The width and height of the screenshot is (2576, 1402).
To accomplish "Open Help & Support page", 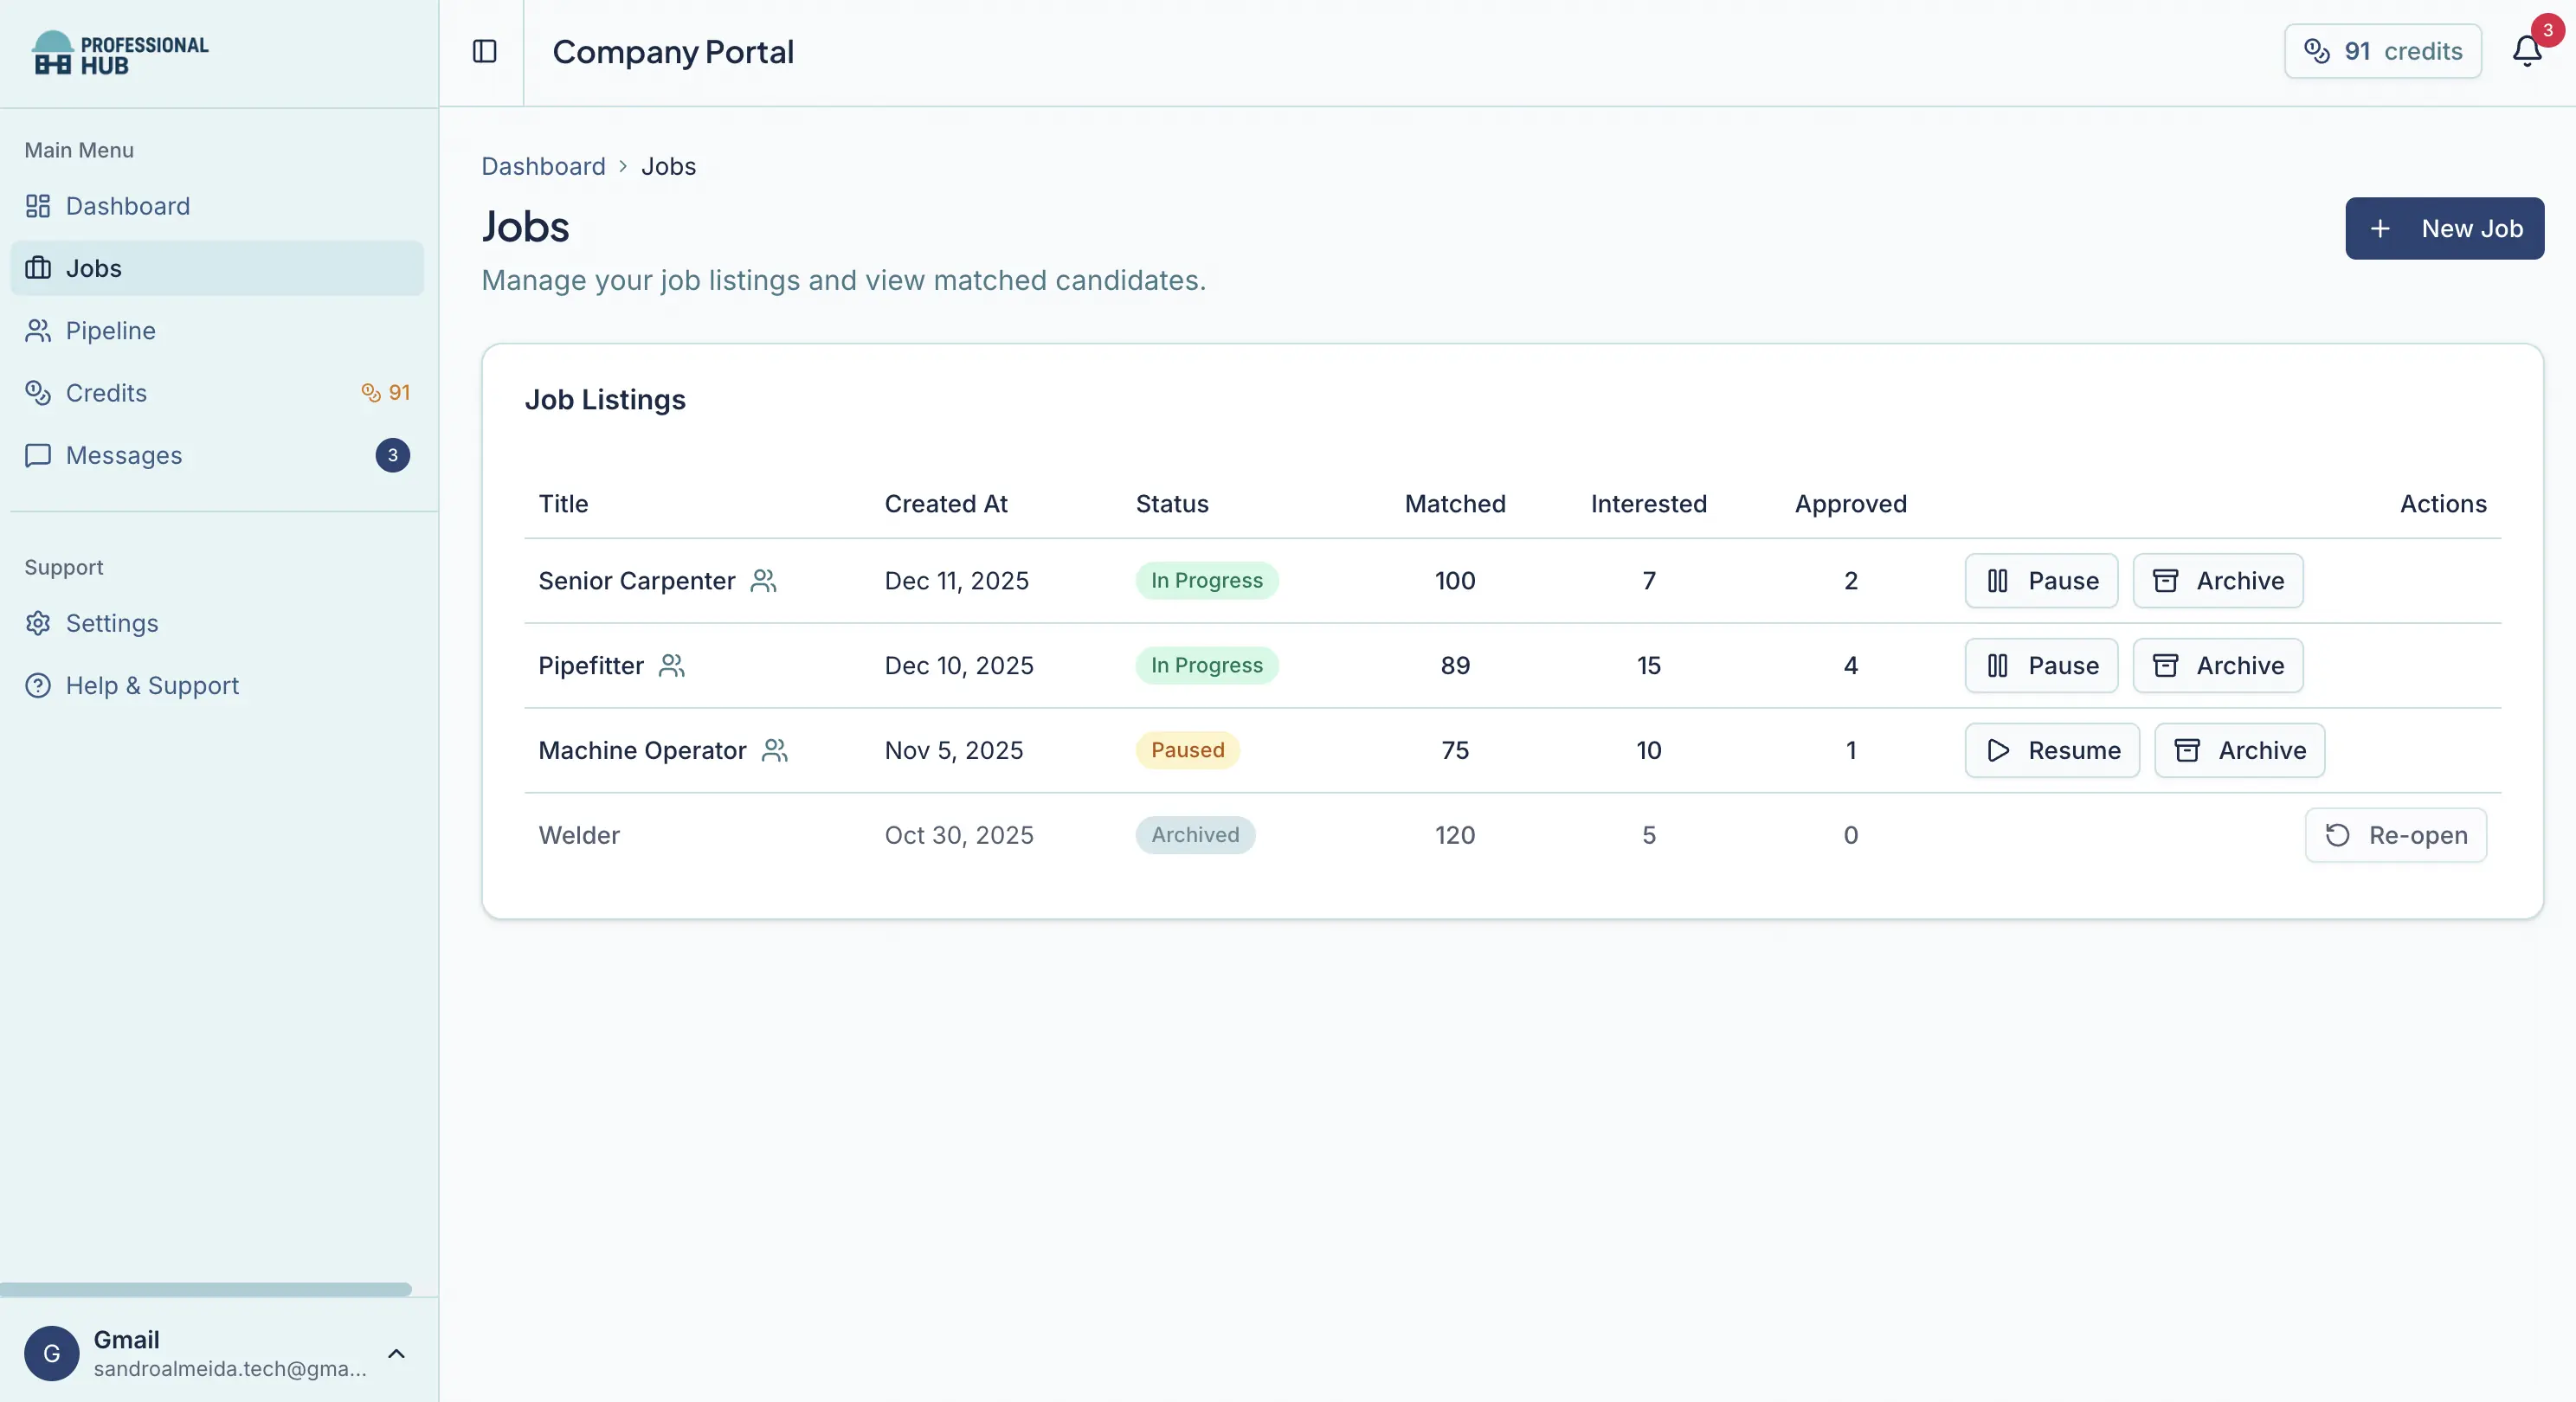I will (x=152, y=686).
